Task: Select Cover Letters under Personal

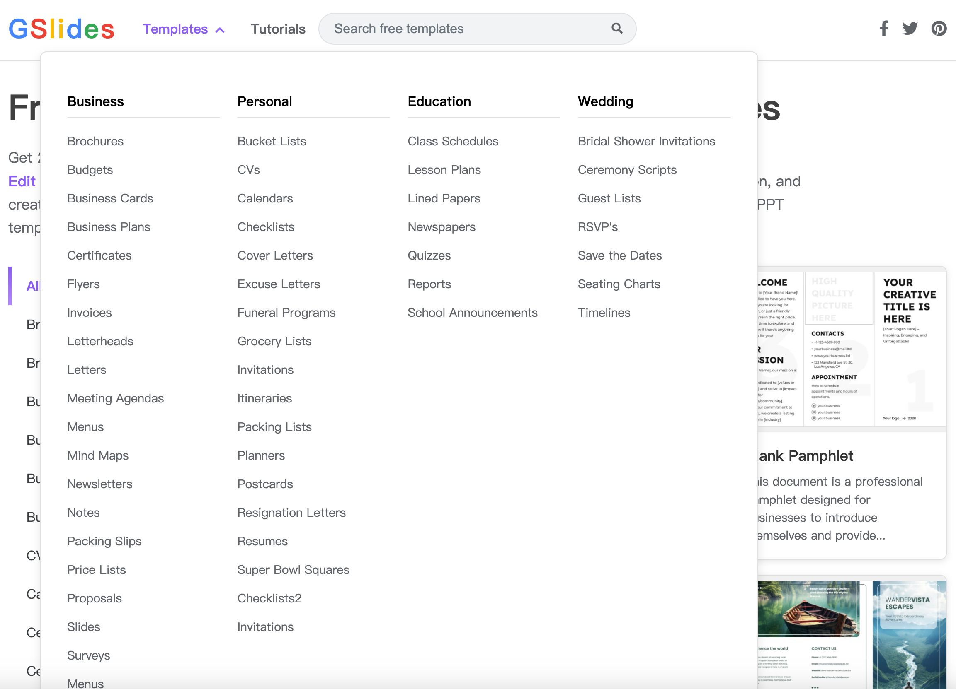Action: pyautogui.click(x=275, y=255)
